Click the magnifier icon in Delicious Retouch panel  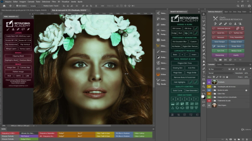[215, 60]
